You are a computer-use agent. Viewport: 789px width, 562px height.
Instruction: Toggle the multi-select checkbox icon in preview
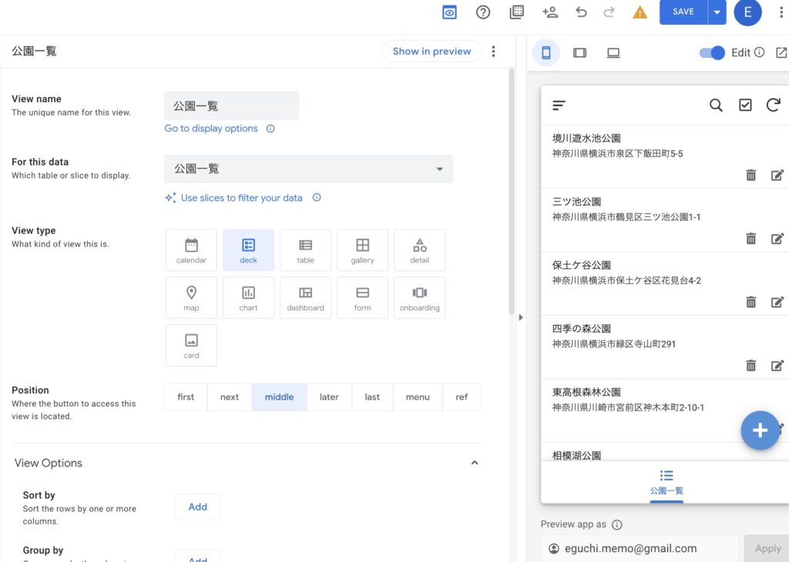(x=745, y=105)
